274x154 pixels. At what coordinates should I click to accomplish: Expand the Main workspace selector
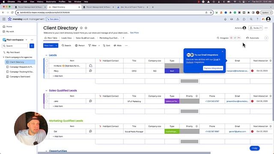tap(27, 40)
